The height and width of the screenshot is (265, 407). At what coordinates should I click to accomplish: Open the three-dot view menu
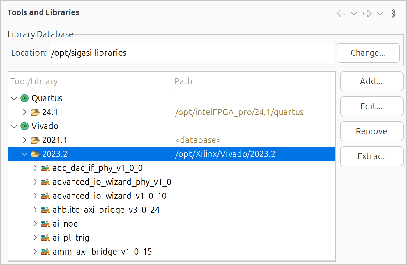pyautogui.click(x=394, y=13)
